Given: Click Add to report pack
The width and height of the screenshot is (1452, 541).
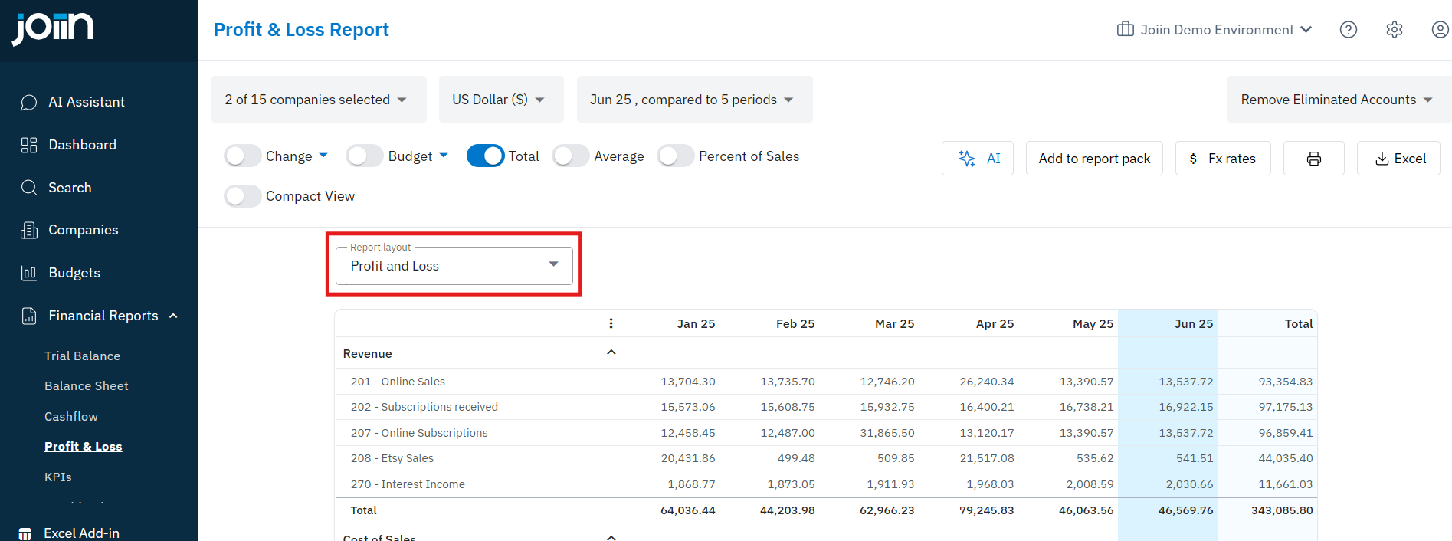Looking at the screenshot, I should (1094, 159).
